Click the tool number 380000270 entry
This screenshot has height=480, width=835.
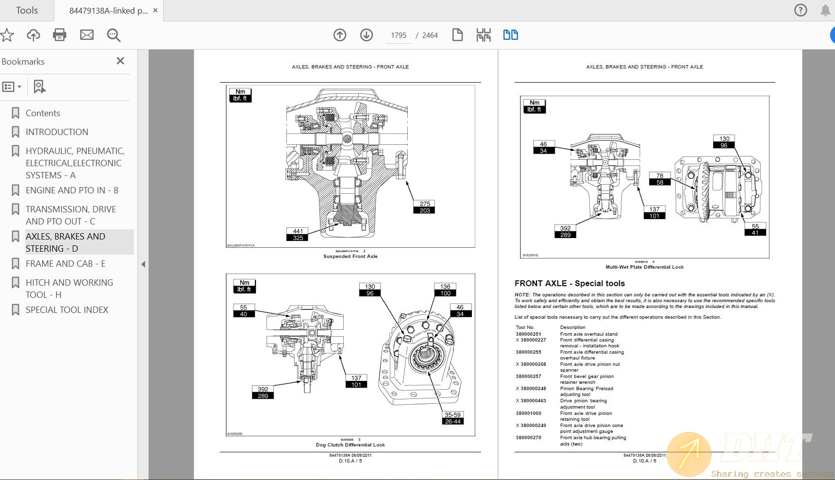click(528, 438)
